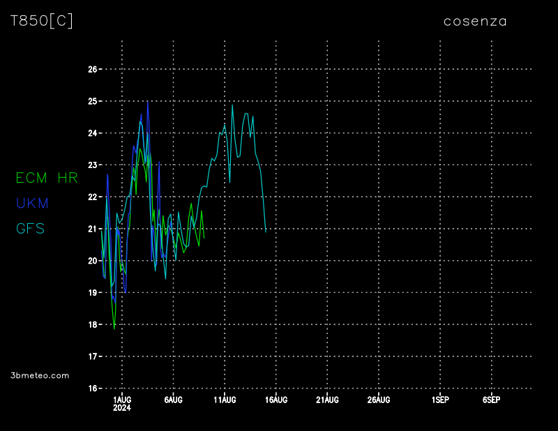The width and height of the screenshot is (558, 431).
Task: Click the 18 temperature axis tick label
Action: click(91, 324)
